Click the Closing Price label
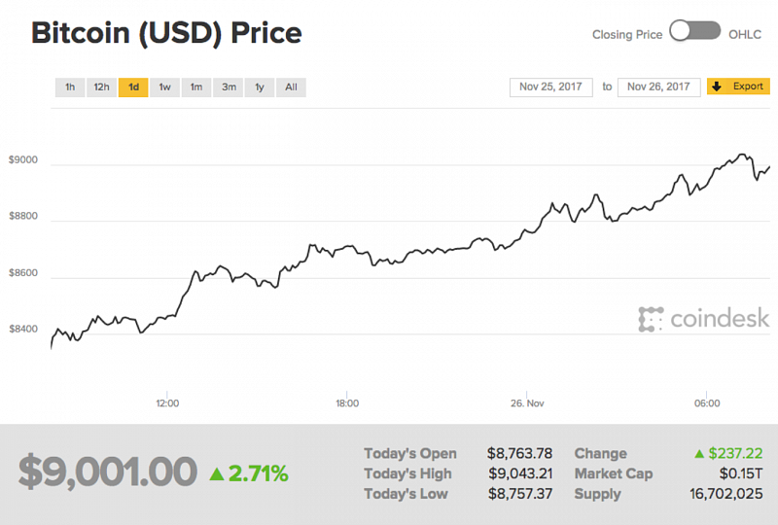This screenshot has height=525, width=778. pos(627,34)
